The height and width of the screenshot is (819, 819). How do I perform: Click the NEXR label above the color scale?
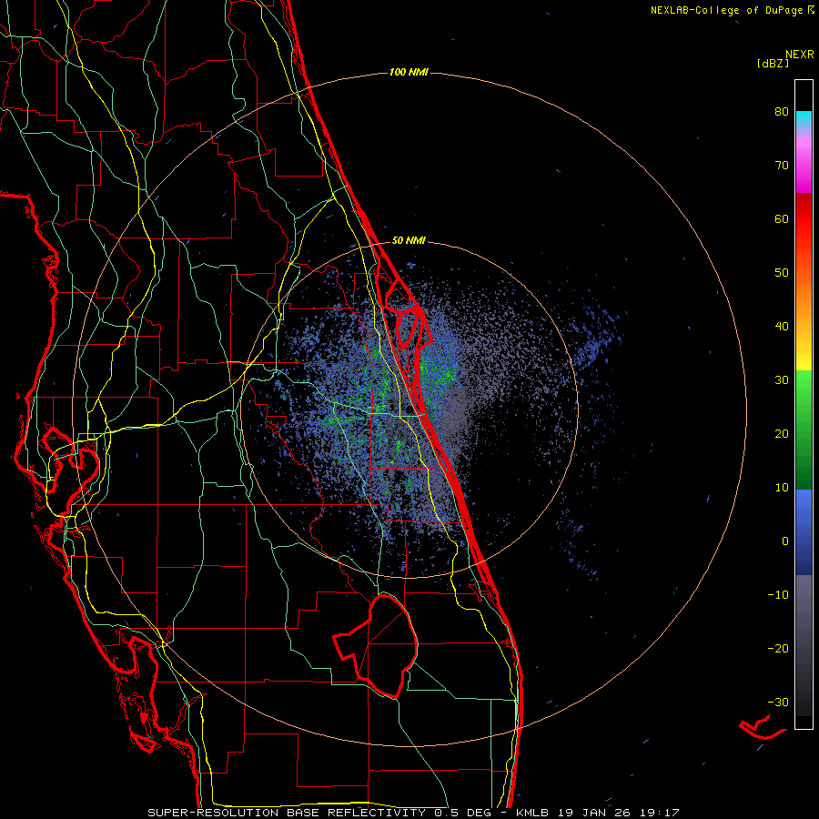[x=800, y=55]
